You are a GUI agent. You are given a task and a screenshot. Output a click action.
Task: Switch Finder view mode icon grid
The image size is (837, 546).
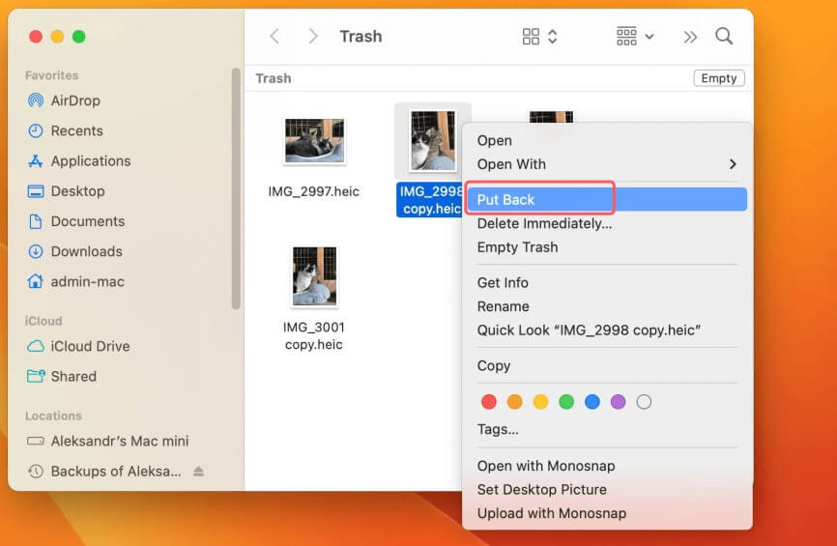point(539,37)
